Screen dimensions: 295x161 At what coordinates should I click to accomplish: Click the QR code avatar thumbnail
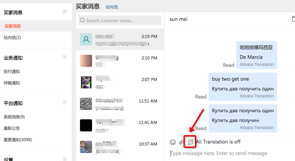pyautogui.click(x=86, y=104)
